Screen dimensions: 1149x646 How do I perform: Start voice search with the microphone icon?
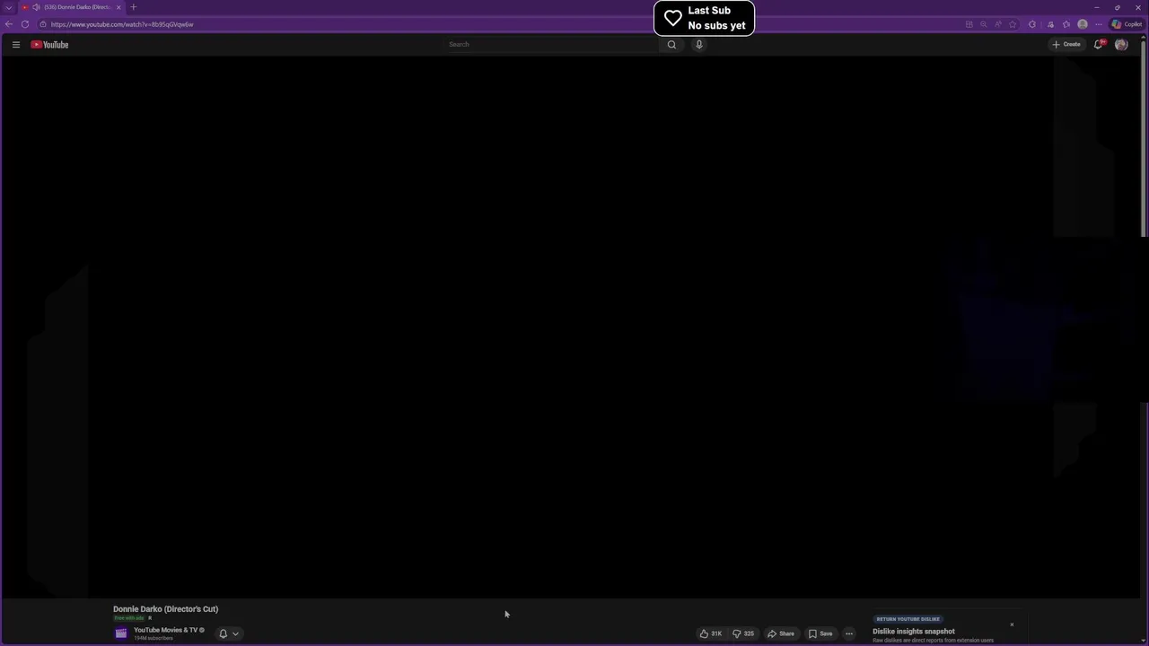click(699, 44)
